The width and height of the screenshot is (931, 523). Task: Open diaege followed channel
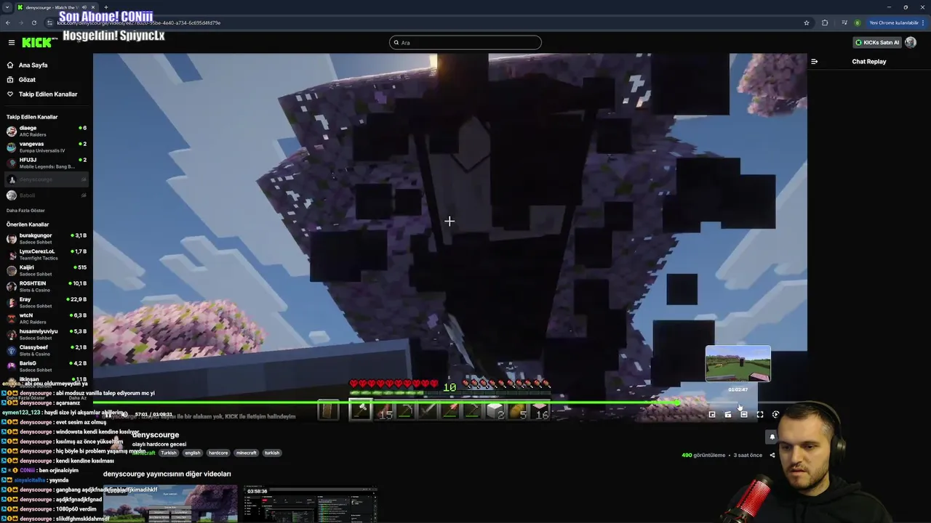click(45, 131)
